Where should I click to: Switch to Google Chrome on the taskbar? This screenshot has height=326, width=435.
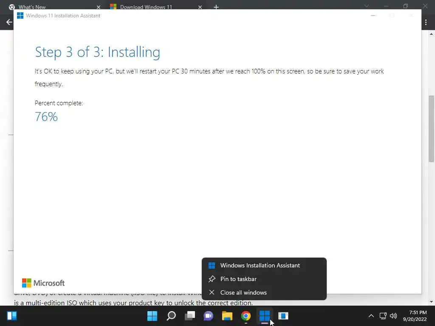pos(246,316)
